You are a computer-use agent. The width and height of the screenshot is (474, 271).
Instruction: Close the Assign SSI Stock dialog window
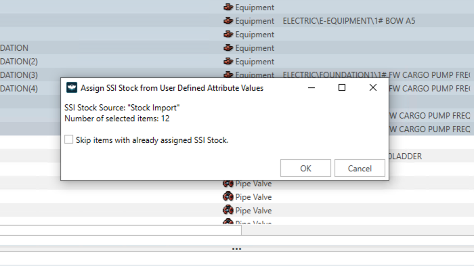pyautogui.click(x=372, y=87)
